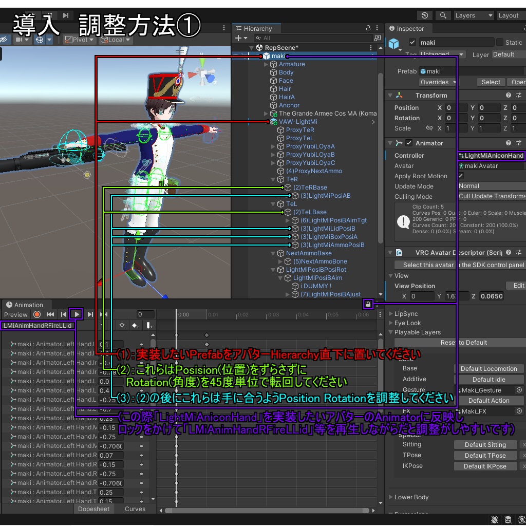Expand the Armature object
The width and height of the screenshot is (526, 526).
[x=266, y=64]
